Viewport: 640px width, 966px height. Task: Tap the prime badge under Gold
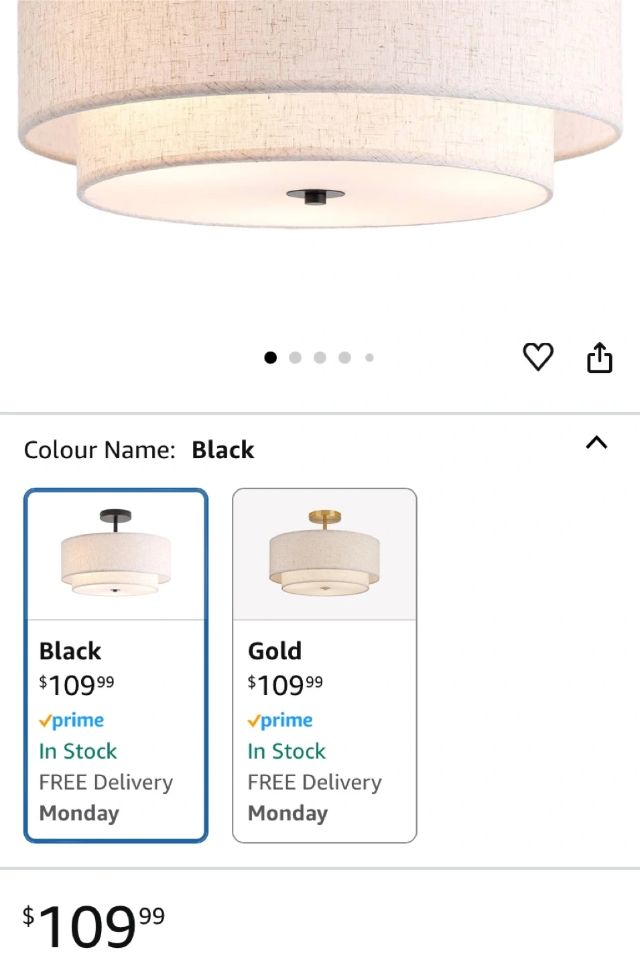[x=280, y=720]
